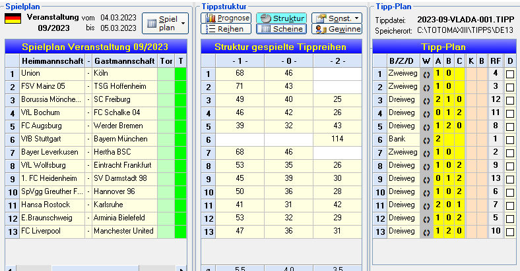This screenshot has height=271, width=520.
Task: Click the green T cell for Union - Köln
Action: pos(180,74)
